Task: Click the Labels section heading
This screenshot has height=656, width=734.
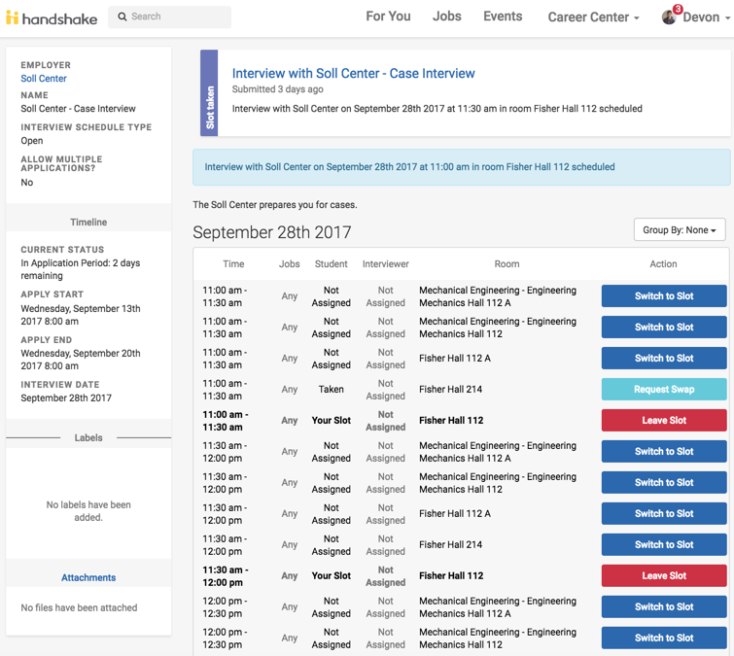Action: [88, 437]
